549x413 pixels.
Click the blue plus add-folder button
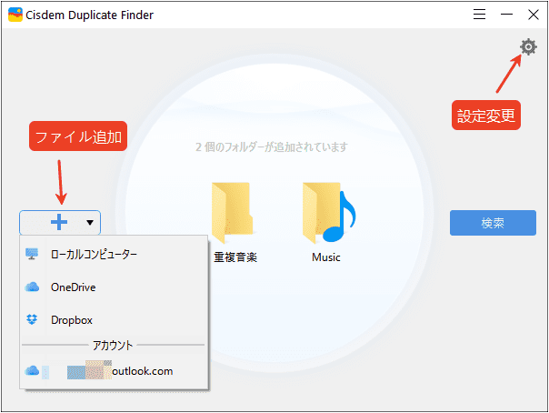pyautogui.click(x=59, y=222)
